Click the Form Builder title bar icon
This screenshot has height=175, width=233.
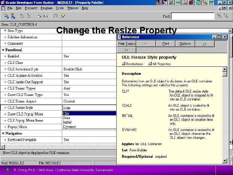[3, 3]
